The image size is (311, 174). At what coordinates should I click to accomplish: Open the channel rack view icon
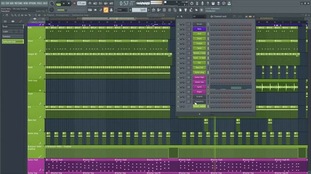click(x=164, y=10)
